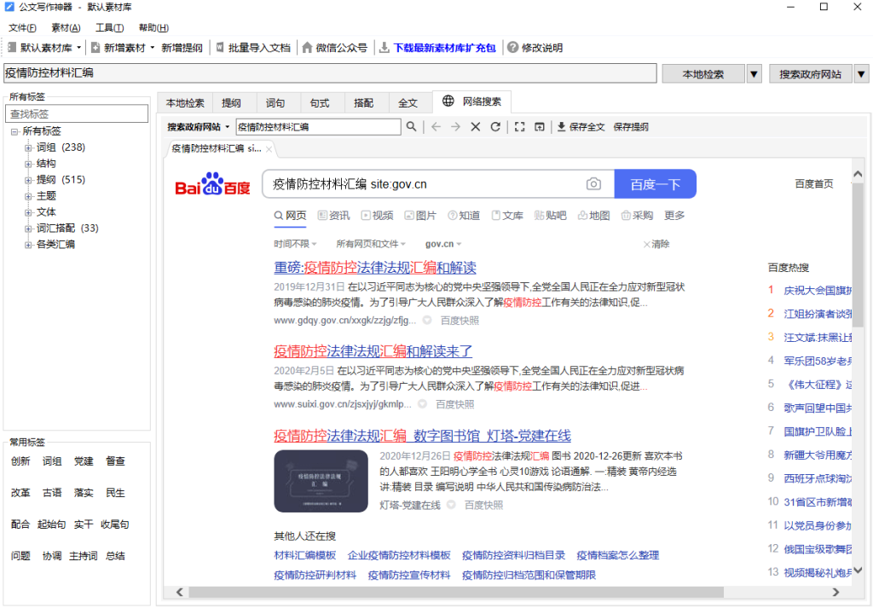Image resolution: width=873 pixels, height=608 pixels.
Task: Click the 保存全文 download icon
Action: tap(561, 126)
